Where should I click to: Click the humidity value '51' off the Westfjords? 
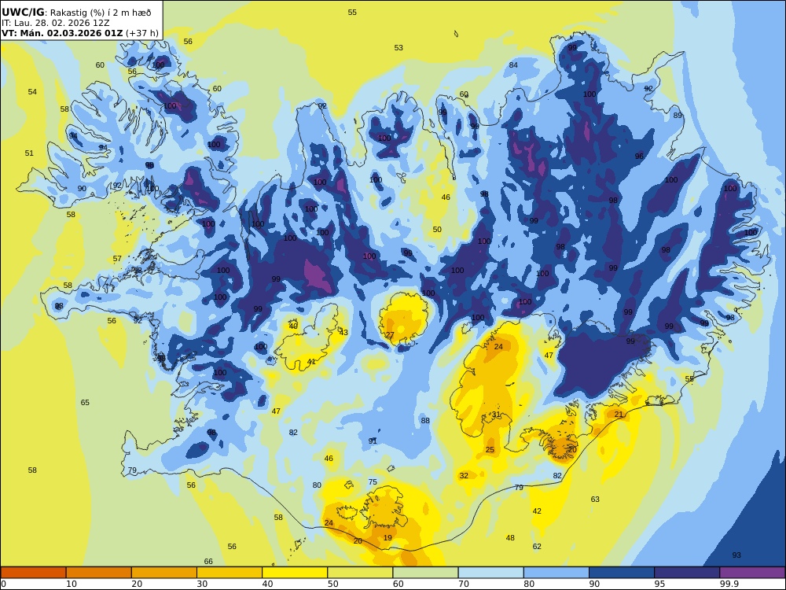pos(29,153)
